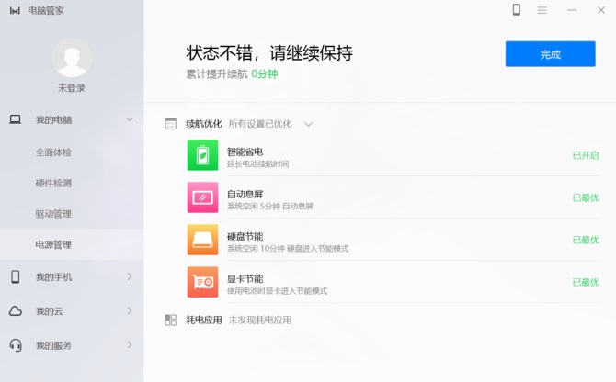Toggle 自动息屏 已最优 status
Screen dimensions: 616x382
(586, 197)
